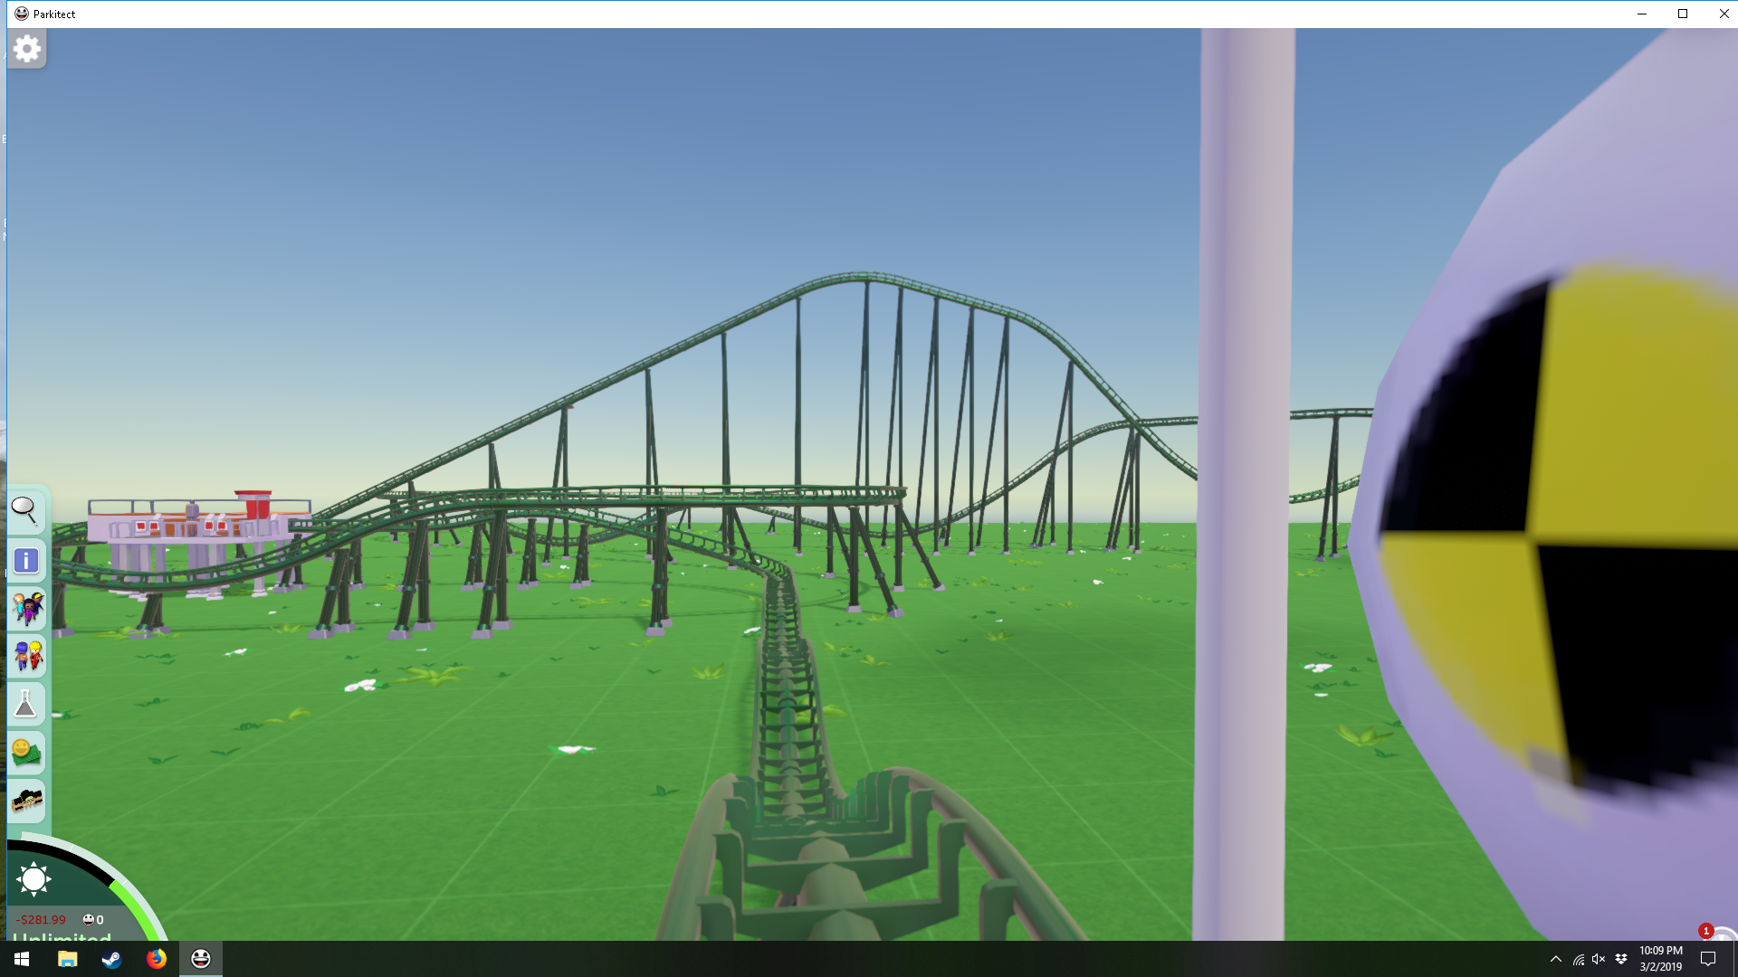Open the Windows Start menu
This screenshot has width=1738, height=977.
pyautogui.click(x=22, y=959)
